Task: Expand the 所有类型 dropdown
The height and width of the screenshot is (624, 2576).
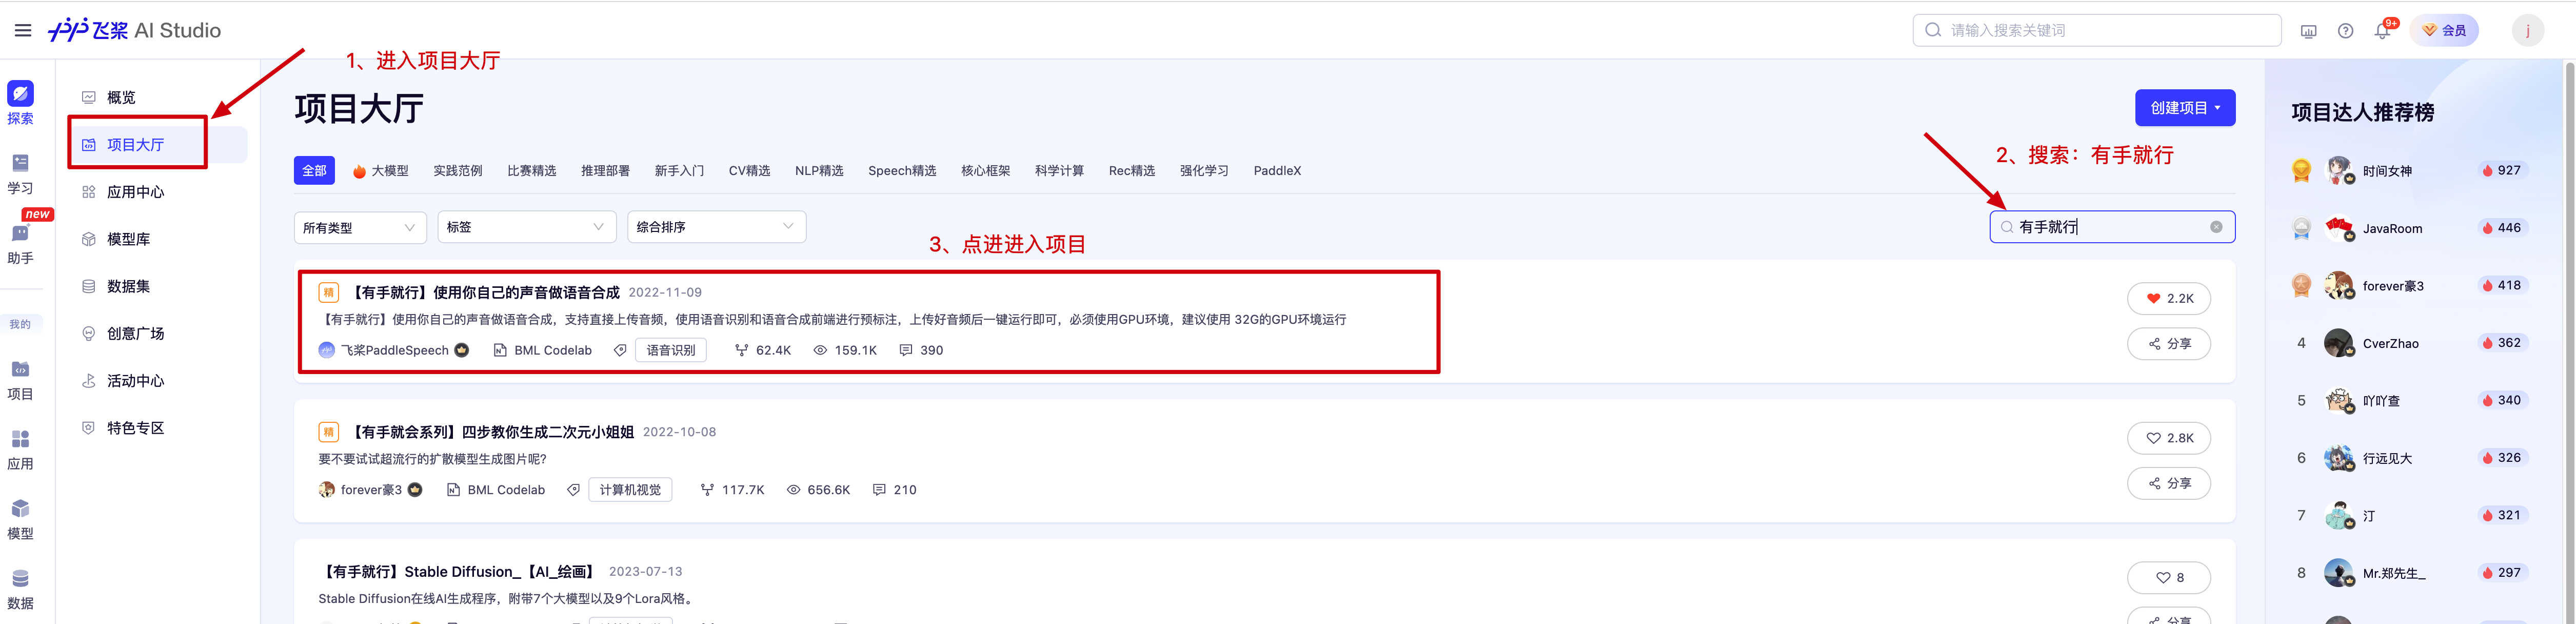Action: (359, 227)
